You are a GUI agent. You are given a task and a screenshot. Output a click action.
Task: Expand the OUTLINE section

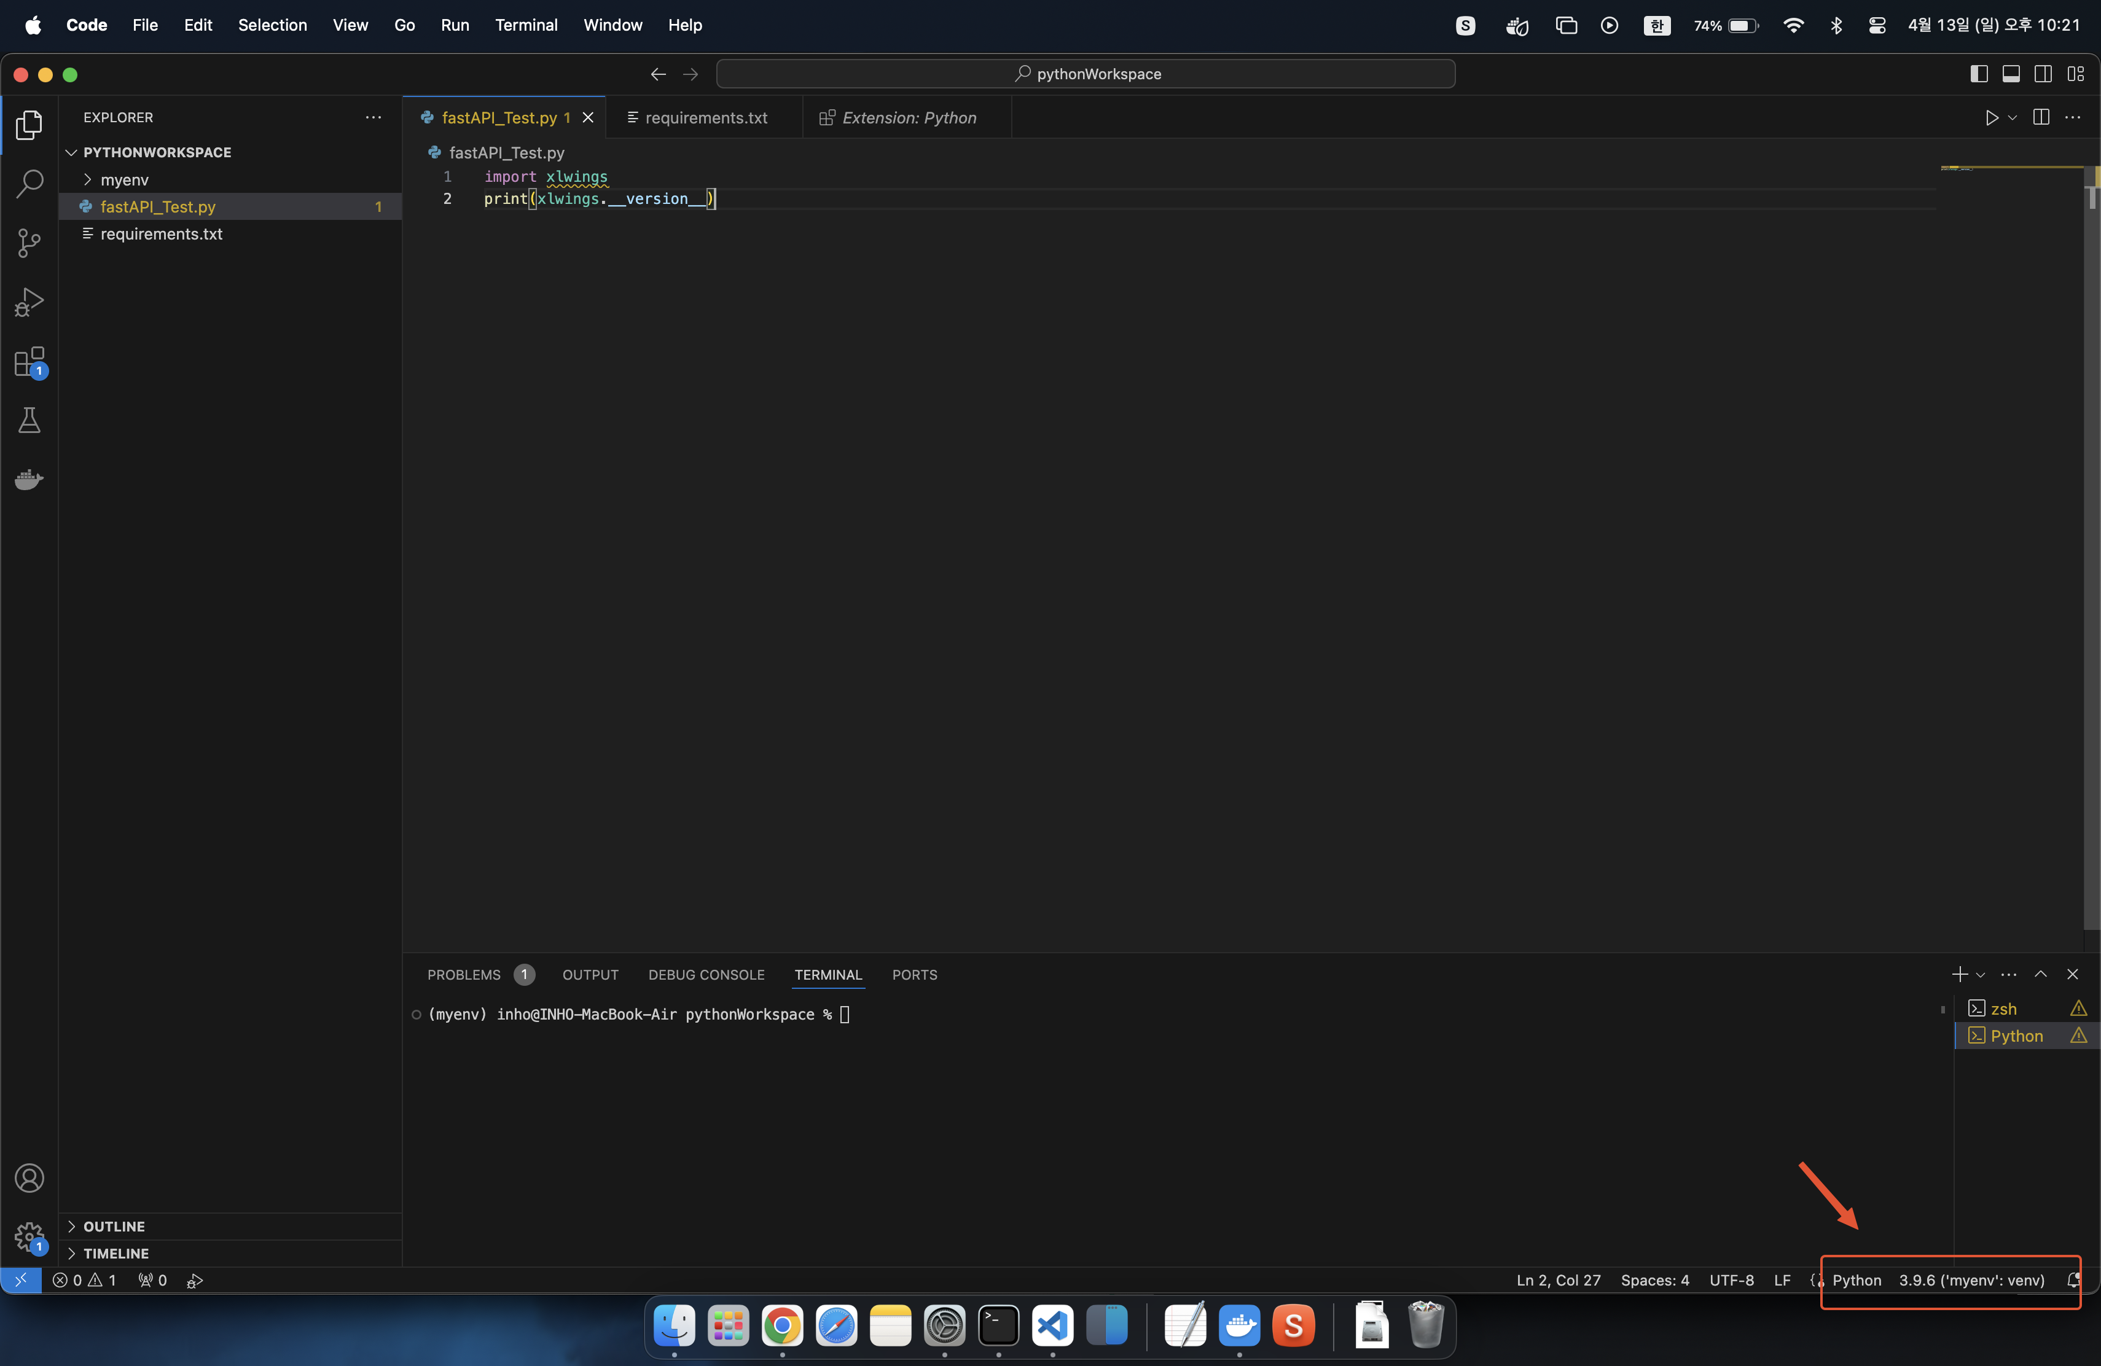point(114,1226)
